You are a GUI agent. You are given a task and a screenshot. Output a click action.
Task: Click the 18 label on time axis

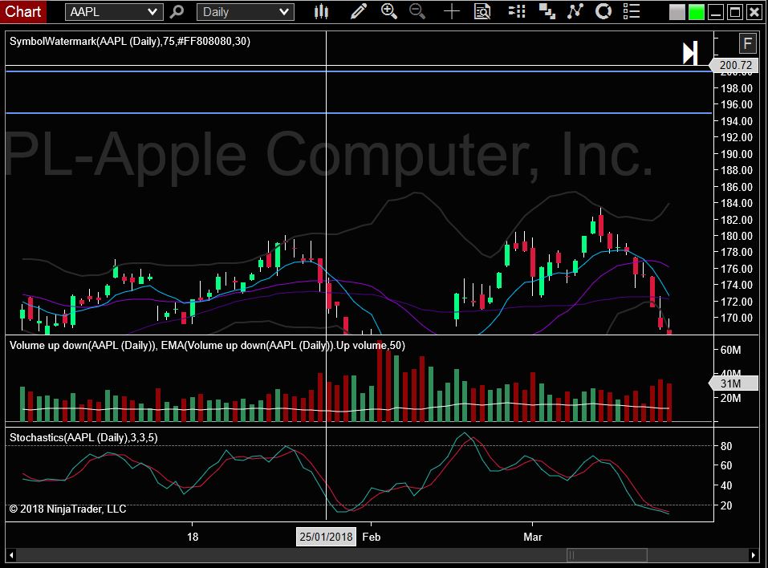coord(193,538)
